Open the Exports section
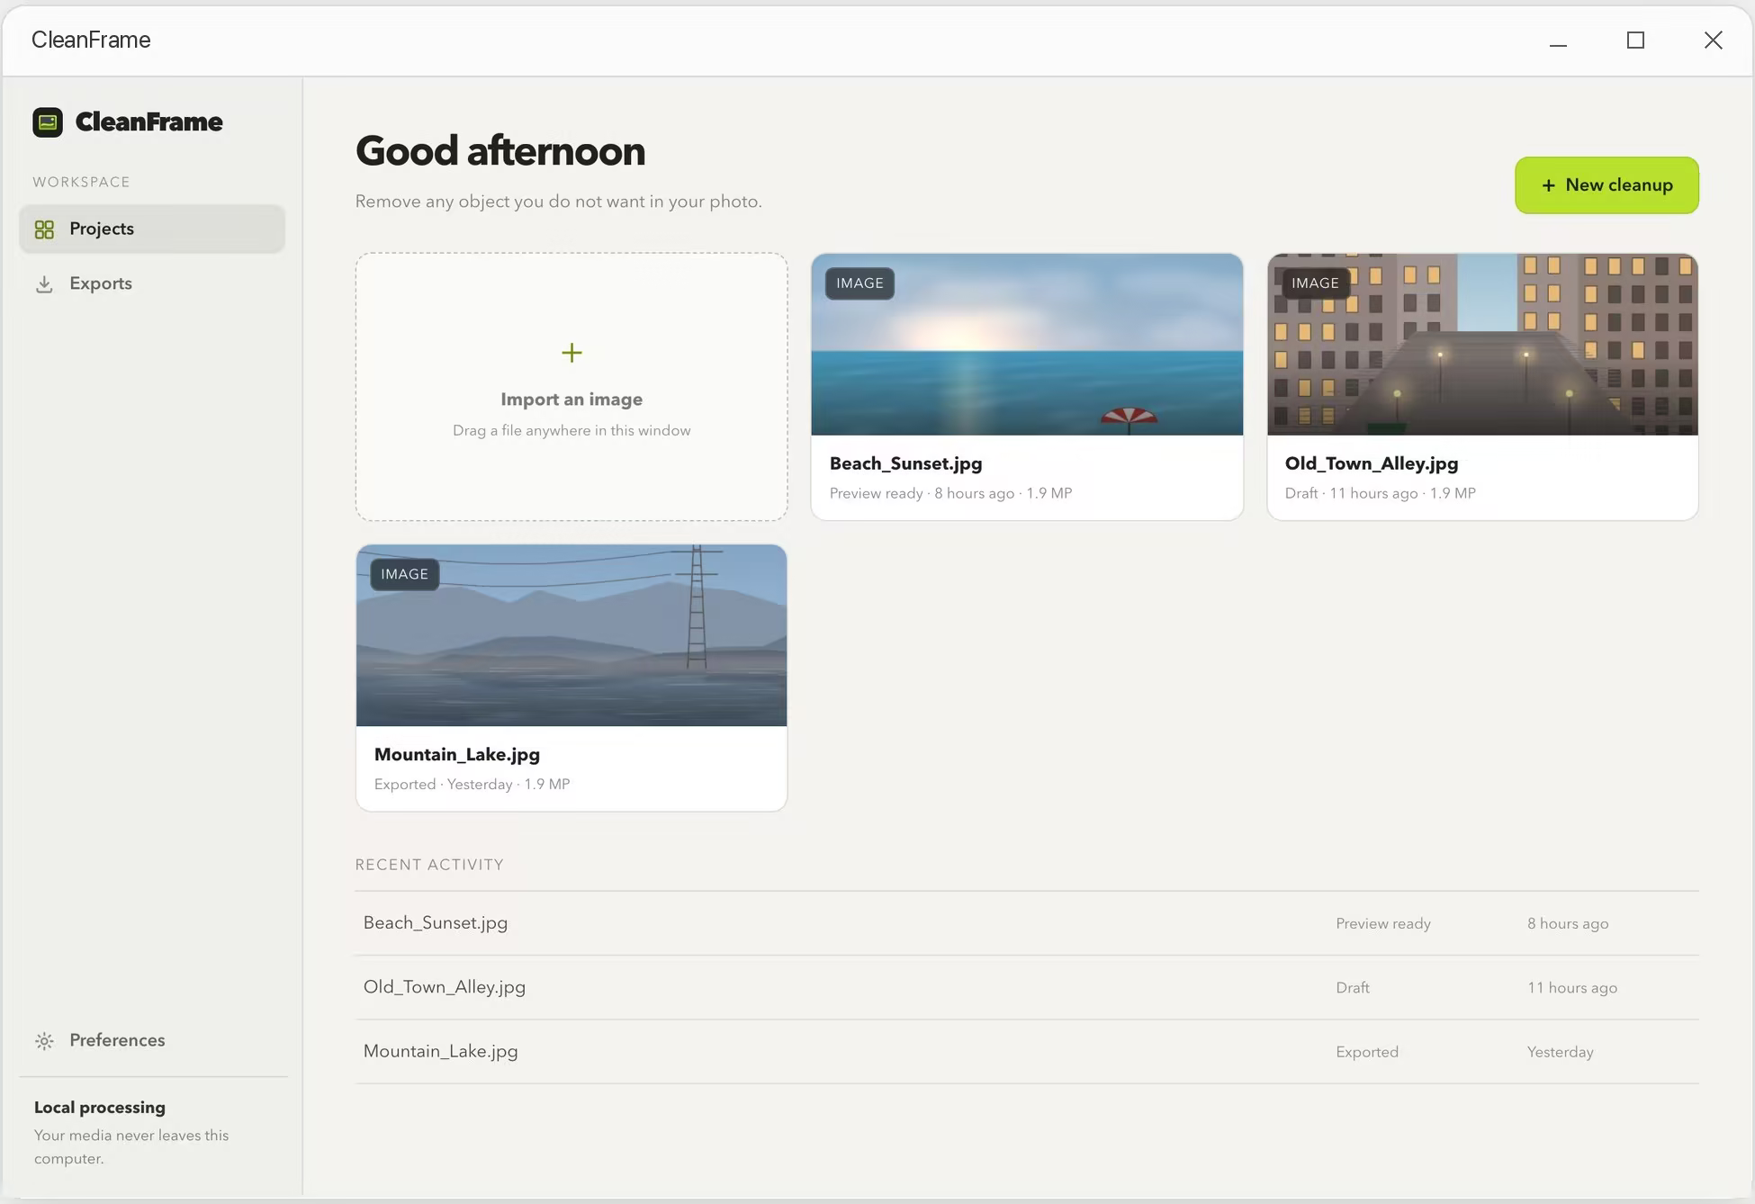The height and width of the screenshot is (1204, 1755). (152, 283)
